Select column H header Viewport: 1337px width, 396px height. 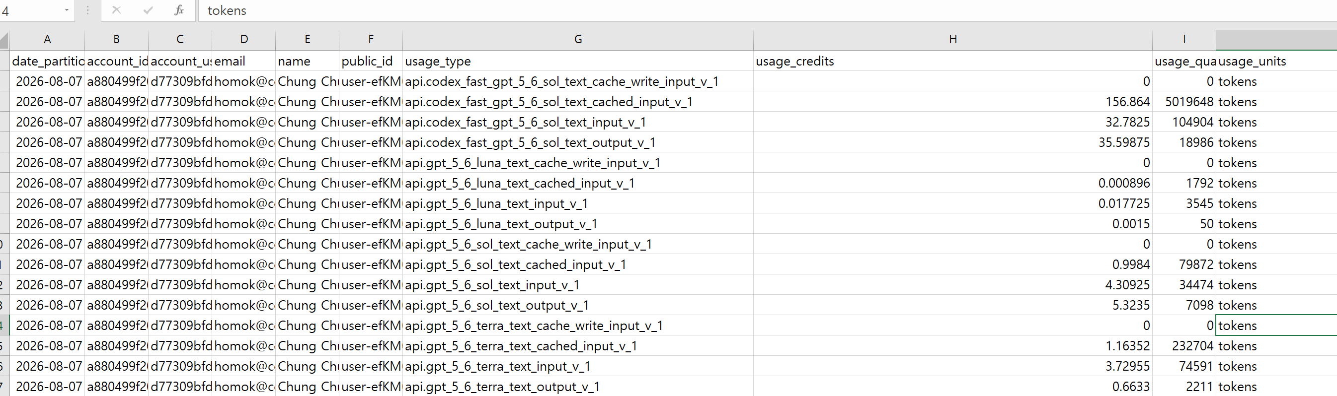tap(953, 40)
